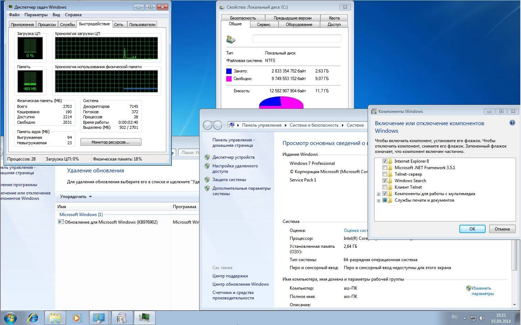
Task: Switch to the Сеть tab
Action: 119,25
